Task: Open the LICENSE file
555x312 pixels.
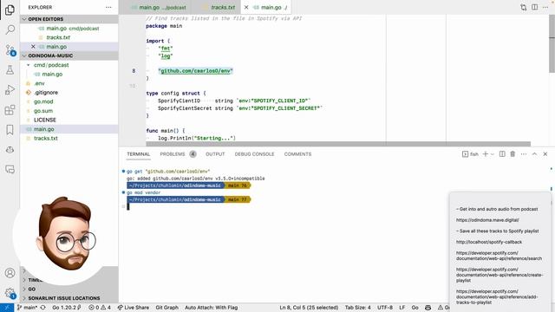Action: click(69, 120)
